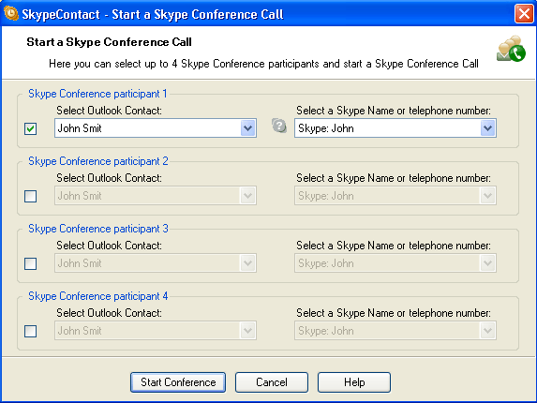Expand participant 3 Outlook Contact dropdown arrow
537x403 pixels.
[x=248, y=263]
